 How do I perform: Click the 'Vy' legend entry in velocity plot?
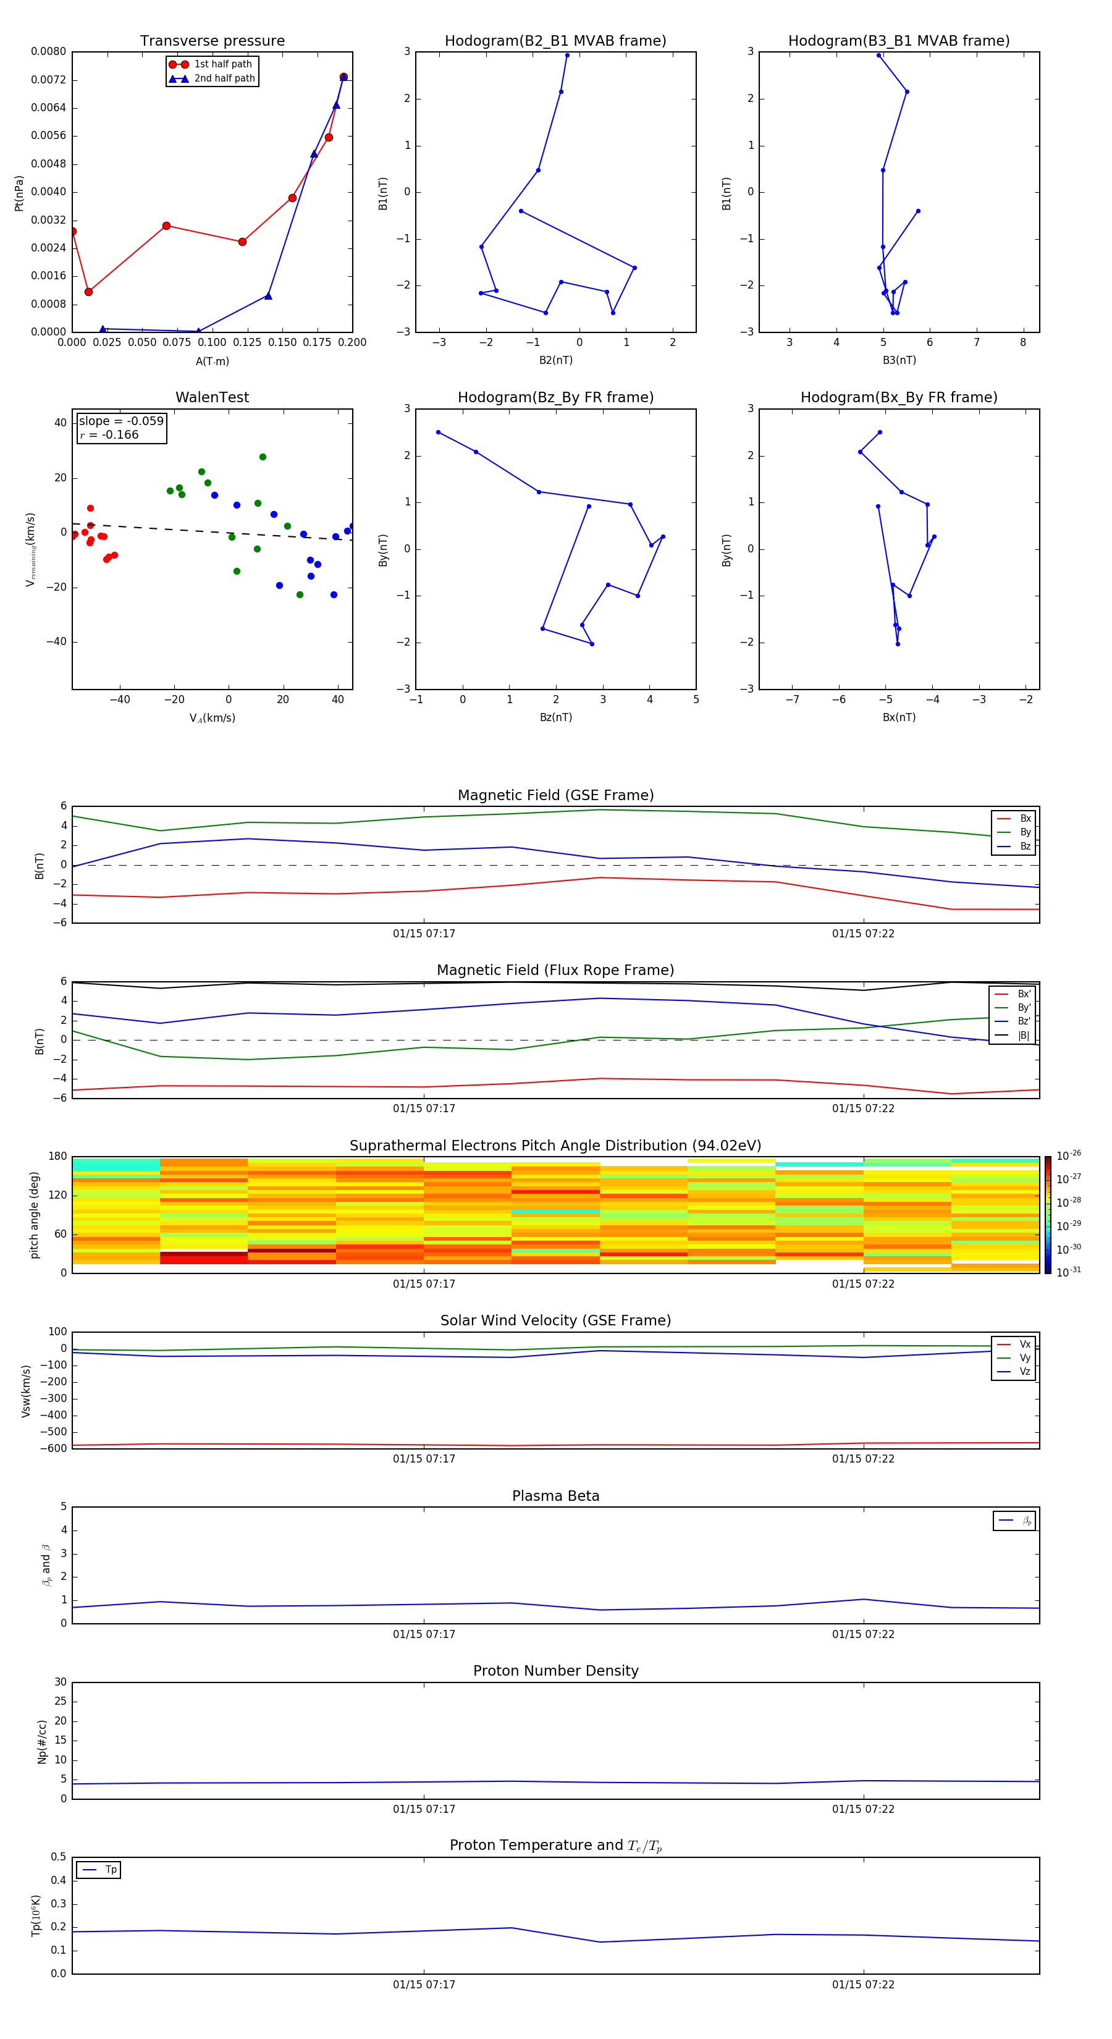(x=1014, y=1357)
